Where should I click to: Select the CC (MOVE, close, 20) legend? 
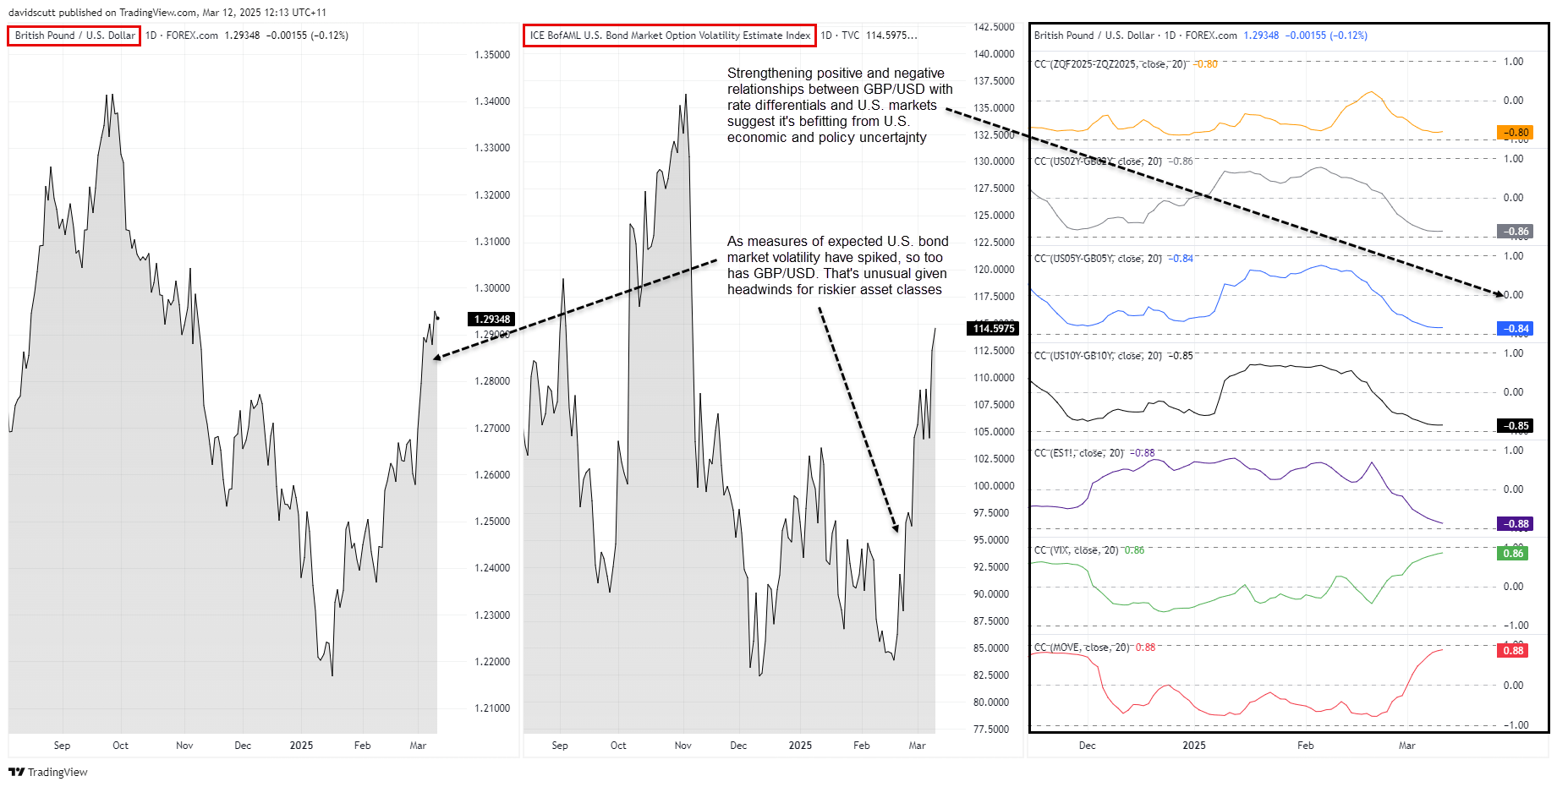[x=1083, y=648]
